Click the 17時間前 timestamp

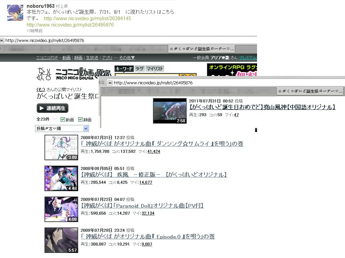[x=35, y=31]
